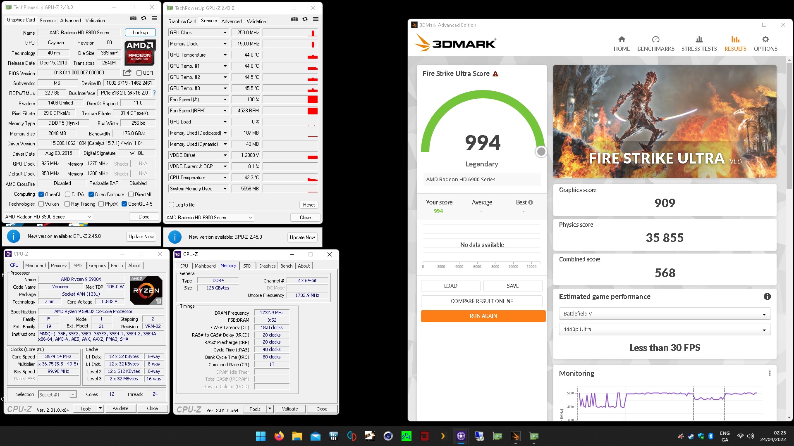Click Steam icon in system tray
Screen dimensions: 794x446
point(691,436)
